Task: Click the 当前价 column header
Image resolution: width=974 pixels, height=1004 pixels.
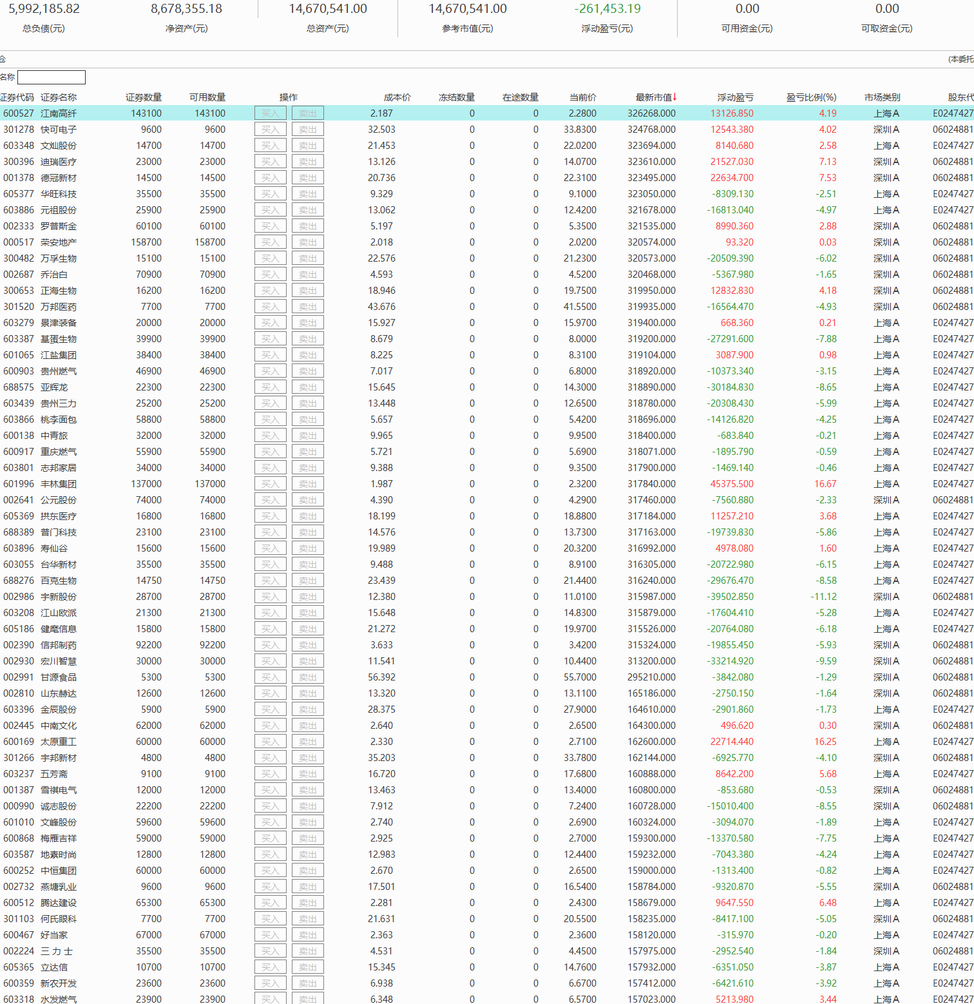Action: tap(582, 97)
